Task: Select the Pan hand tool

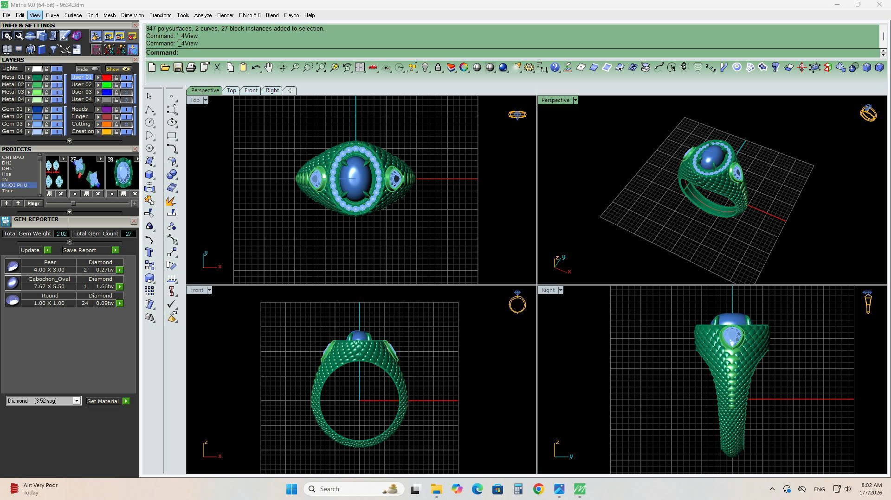Action: point(269,68)
